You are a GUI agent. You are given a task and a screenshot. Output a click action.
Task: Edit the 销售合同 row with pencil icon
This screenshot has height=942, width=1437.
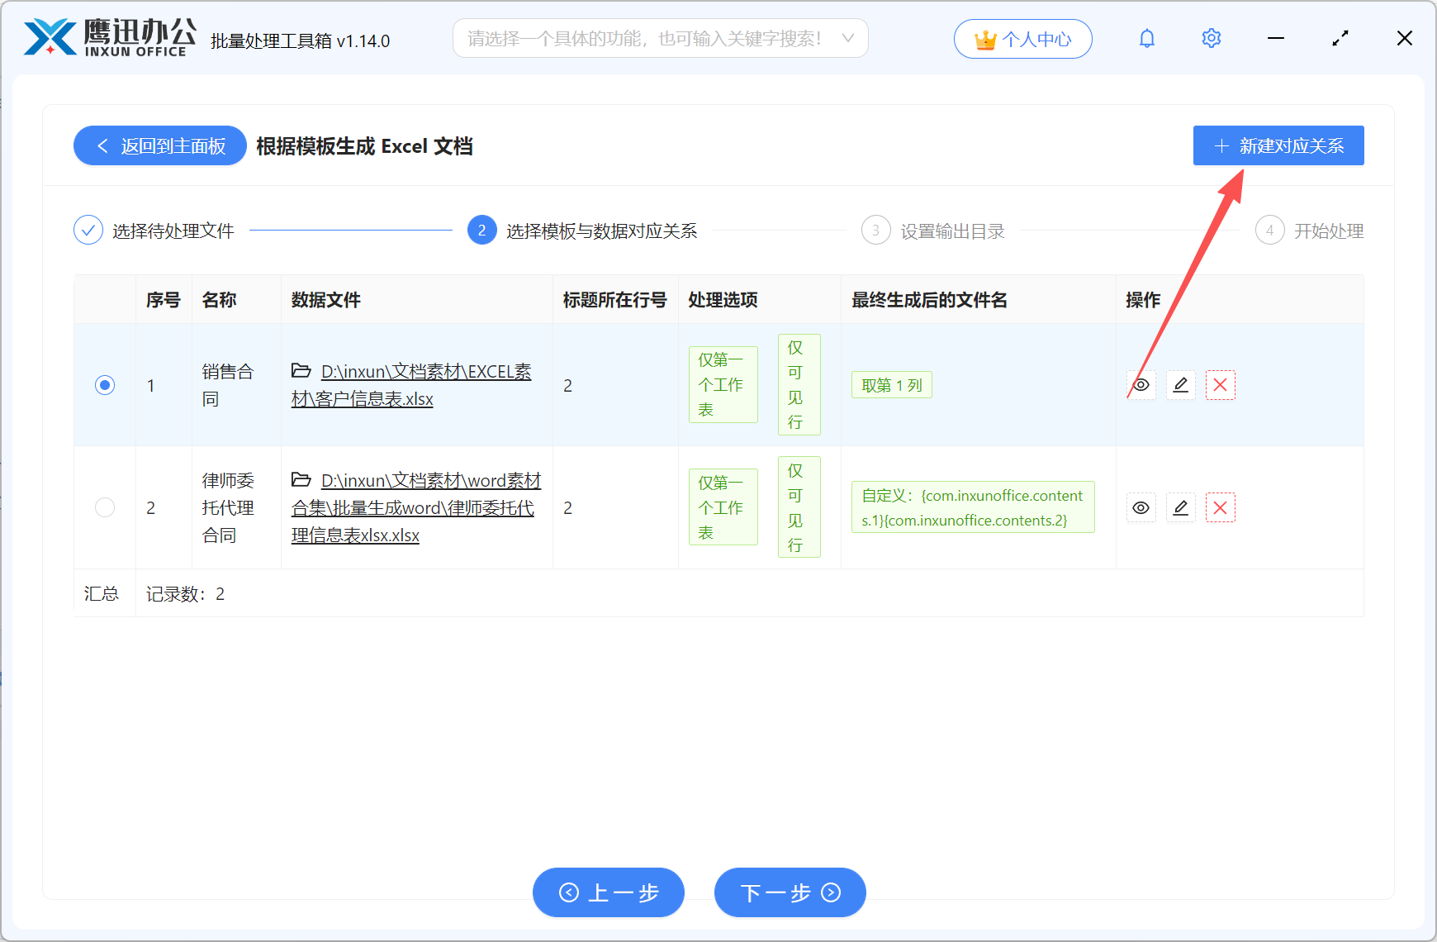coord(1180,385)
